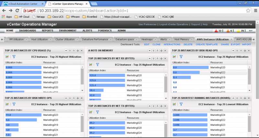The height and width of the screenshot is (138, 259).
Task: Collapse the CPU Usage widget
Action: [x=66, y=51]
